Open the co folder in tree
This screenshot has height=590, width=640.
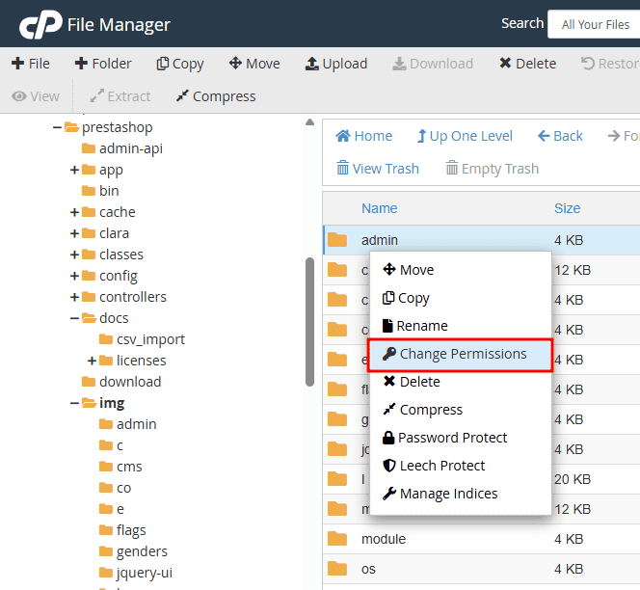coord(123,488)
